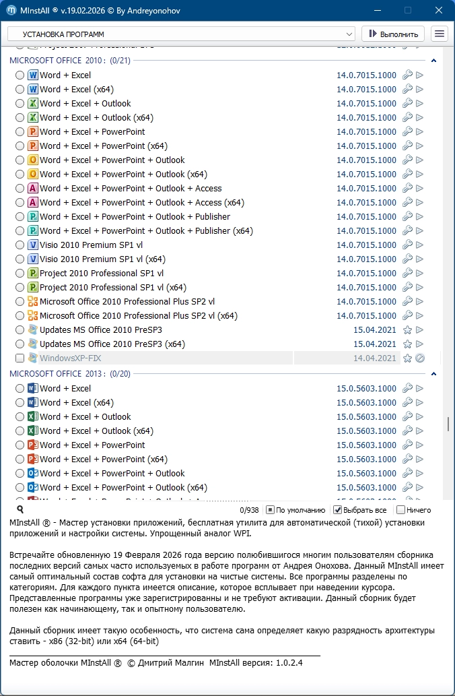The height and width of the screenshot is (696, 455).
Task: Click the Access icon of Office 2010 Access (x64) row
Action: [33, 202]
